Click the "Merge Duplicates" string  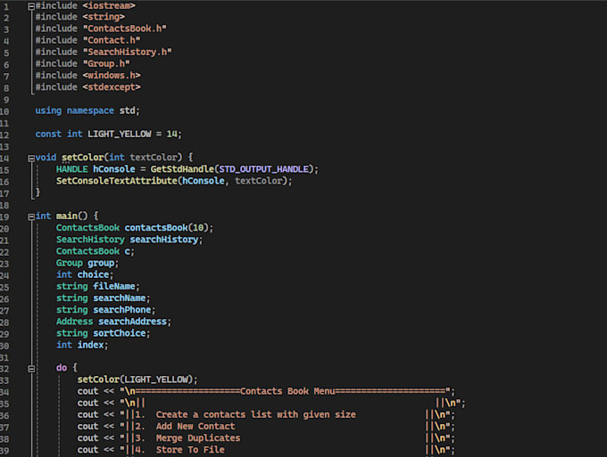point(198,438)
